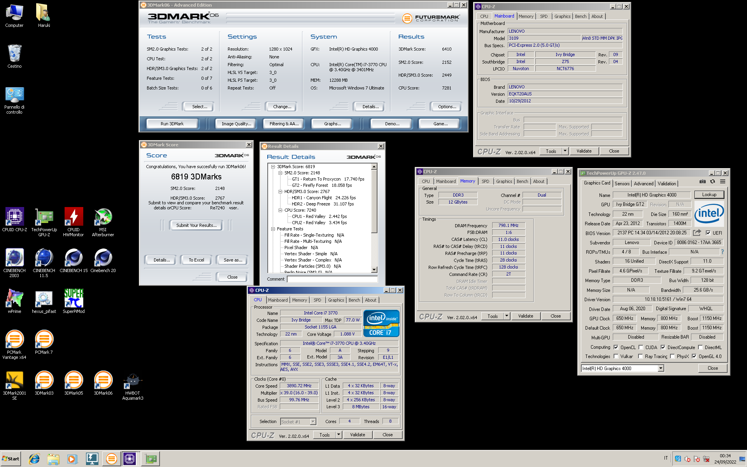Open Pannello di controllo icon

pos(14,100)
